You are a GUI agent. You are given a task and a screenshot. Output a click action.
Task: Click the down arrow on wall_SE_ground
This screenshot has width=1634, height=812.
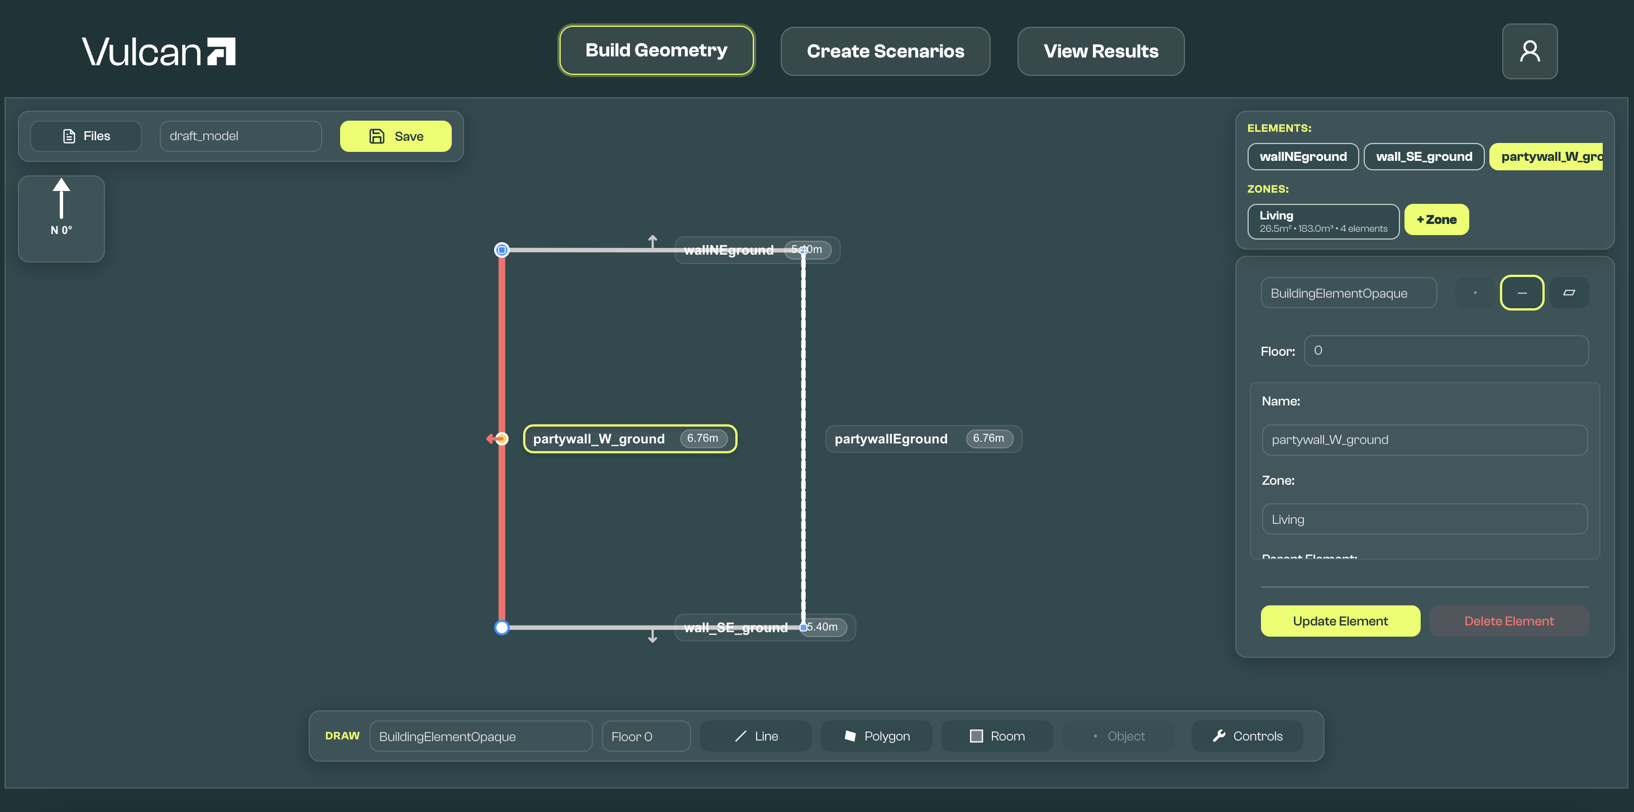[x=652, y=636]
